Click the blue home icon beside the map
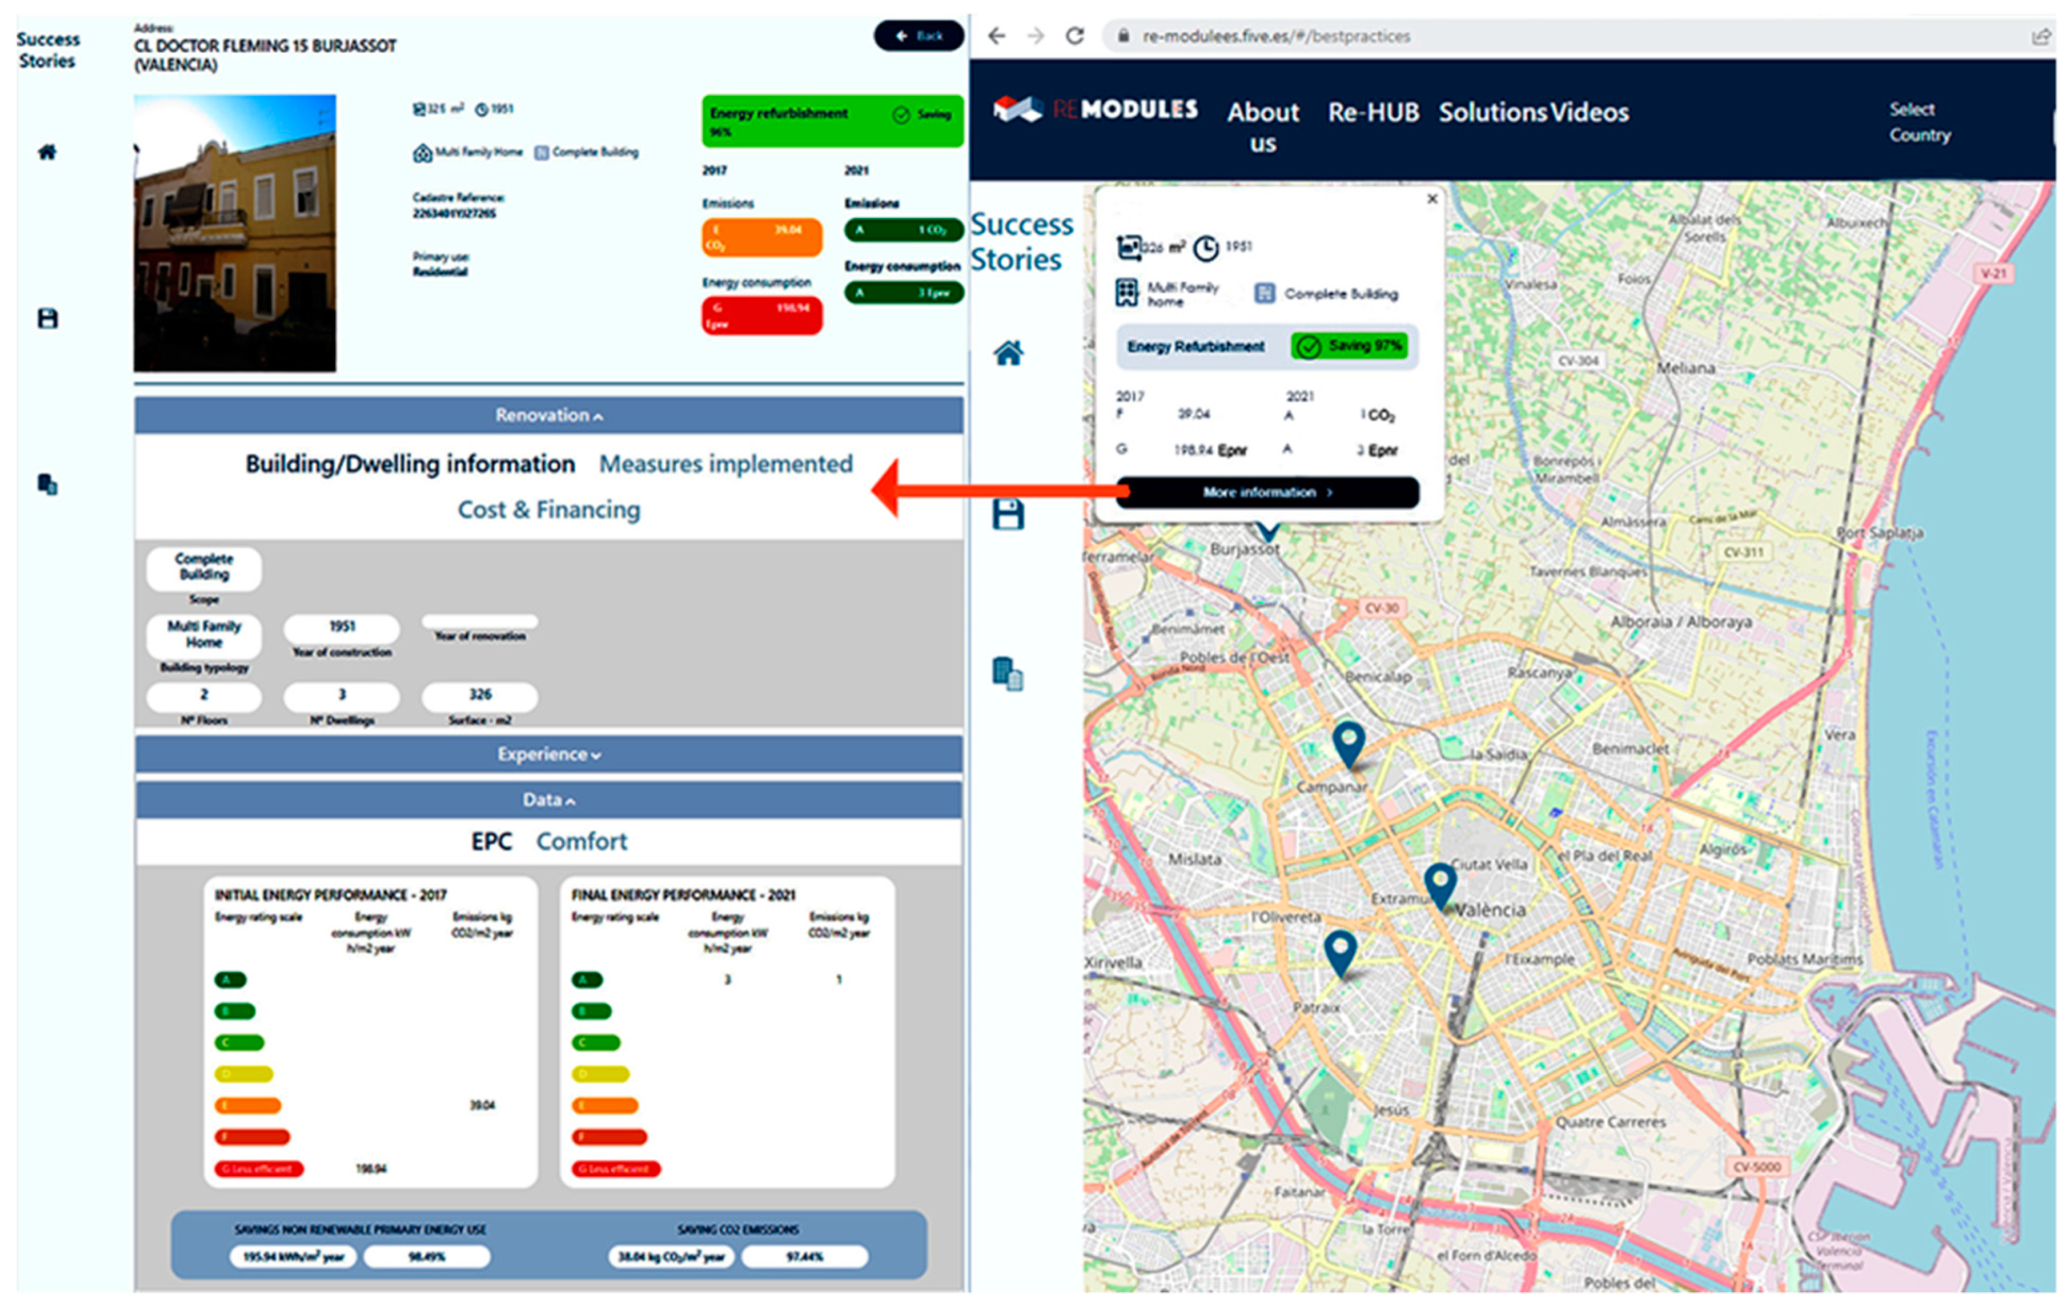2070x1309 pixels. (1008, 353)
